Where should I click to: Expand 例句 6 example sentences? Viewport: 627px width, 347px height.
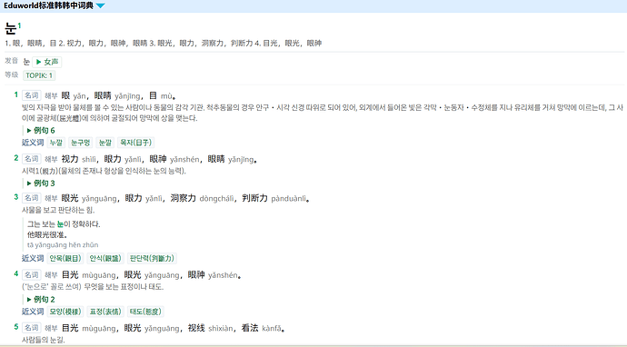coord(41,130)
